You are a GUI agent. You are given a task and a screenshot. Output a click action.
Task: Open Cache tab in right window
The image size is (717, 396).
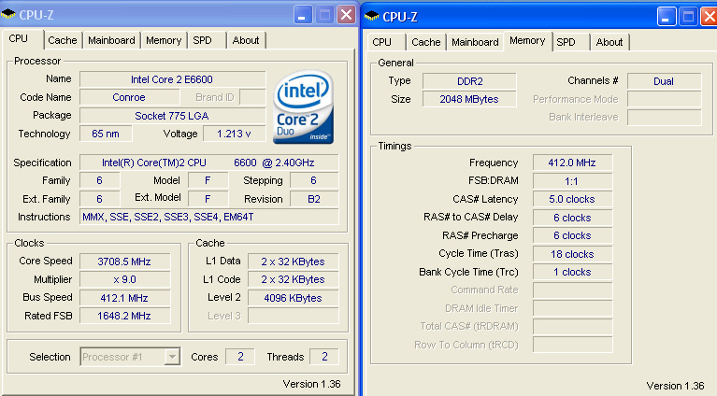coord(425,42)
